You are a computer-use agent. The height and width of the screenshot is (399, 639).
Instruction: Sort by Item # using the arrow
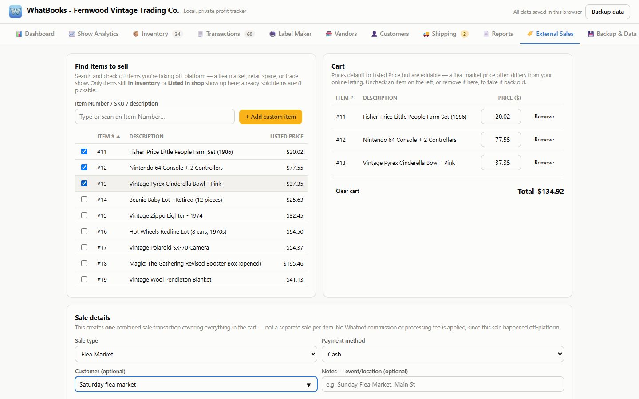tap(118, 137)
